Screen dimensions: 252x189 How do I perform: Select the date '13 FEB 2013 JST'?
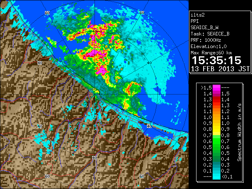click(220, 69)
